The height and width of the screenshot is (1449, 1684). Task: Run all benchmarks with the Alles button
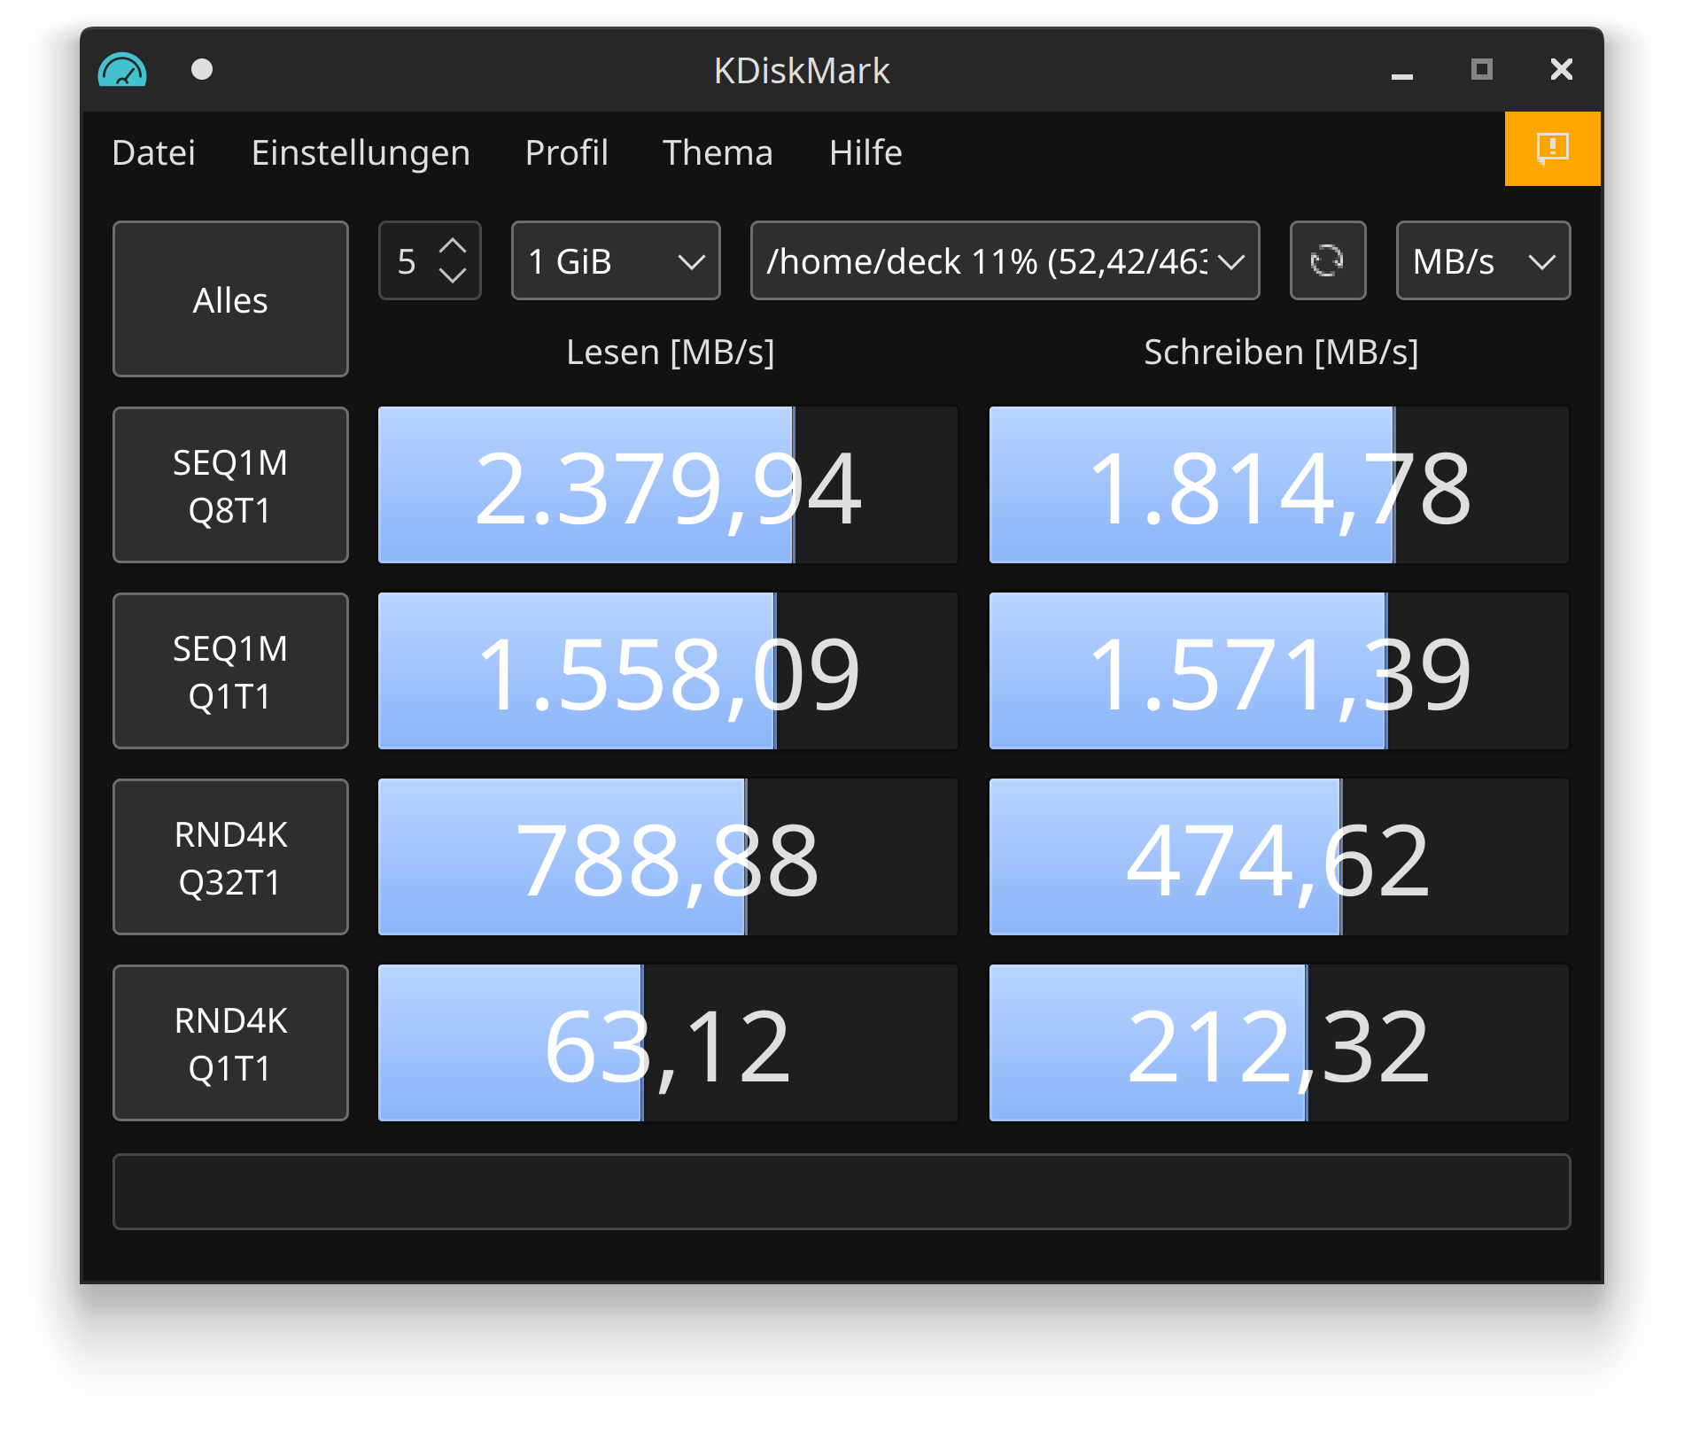[229, 299]
